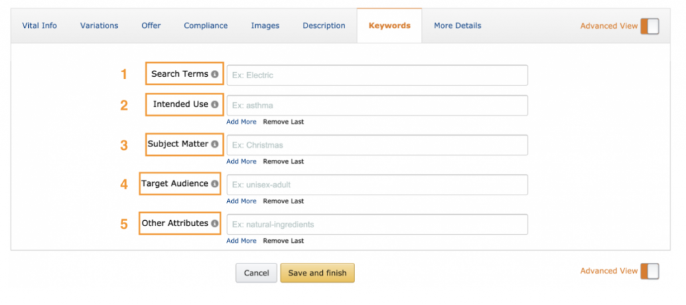The height and width of the screenshot is (305, 686).
Task: Click info icon next to Other Attributes
Action: click(214, 223)
